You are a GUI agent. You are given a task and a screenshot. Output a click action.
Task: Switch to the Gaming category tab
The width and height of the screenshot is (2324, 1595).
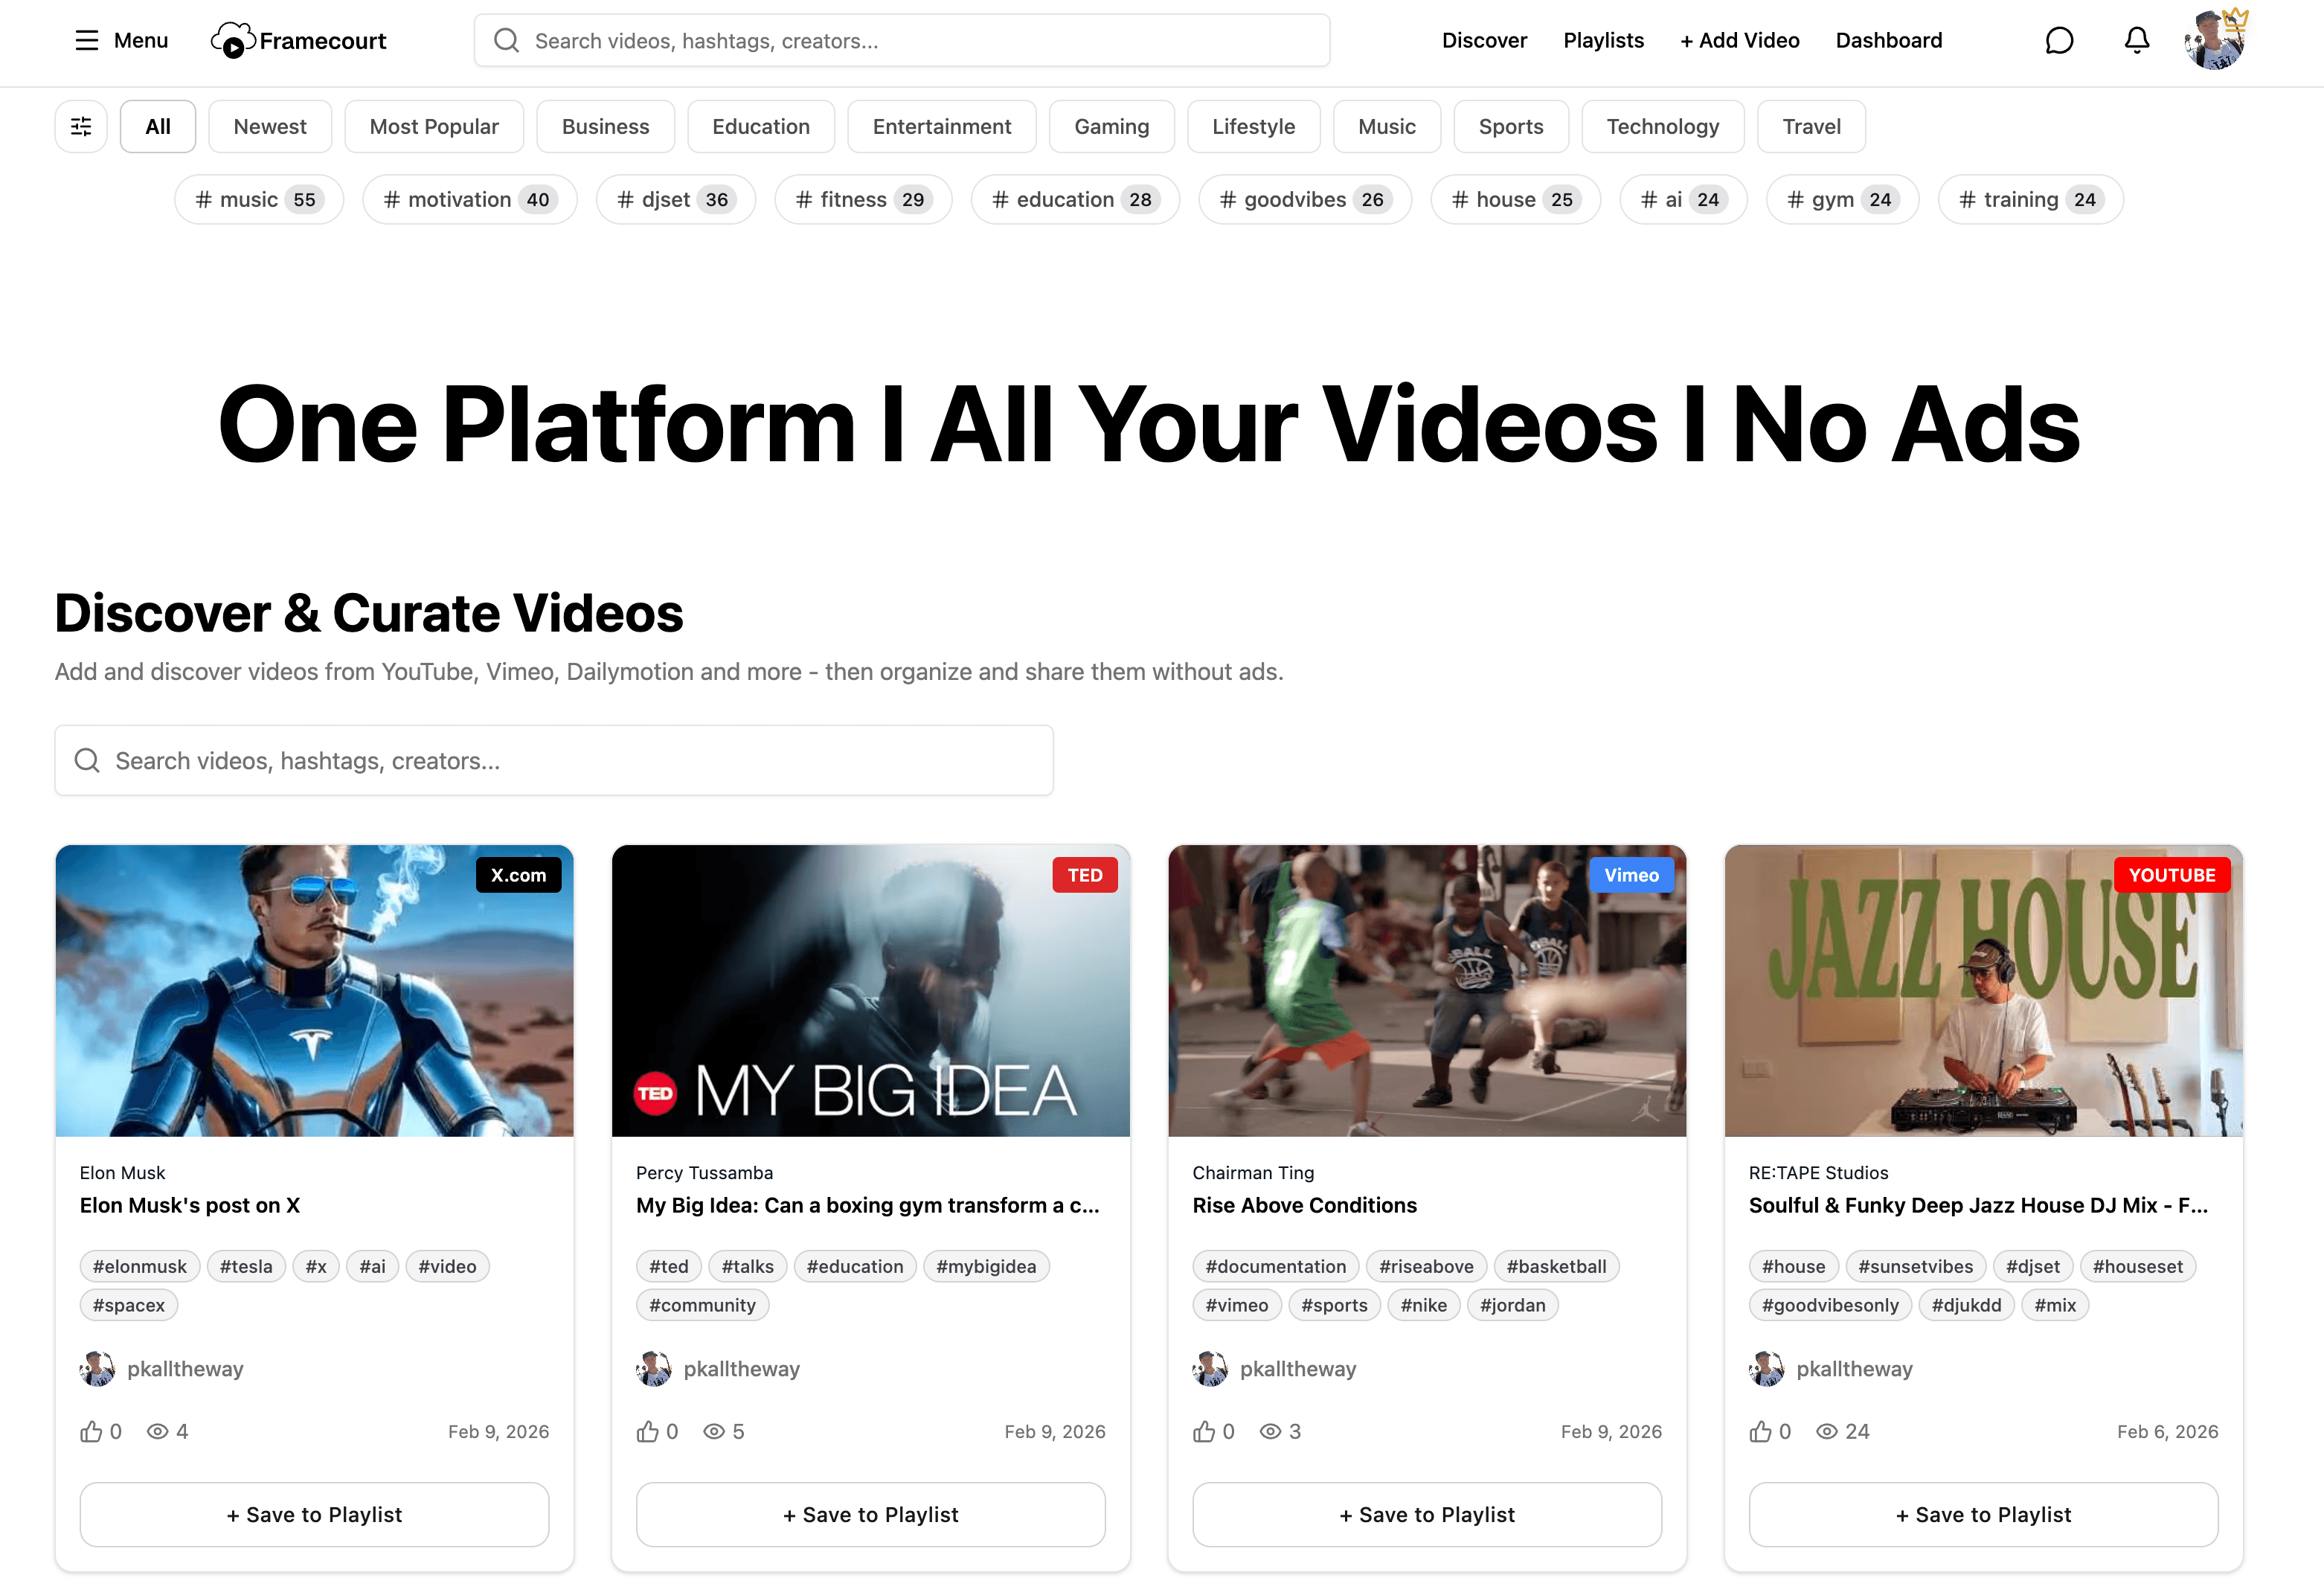(x=1111, y=126)
